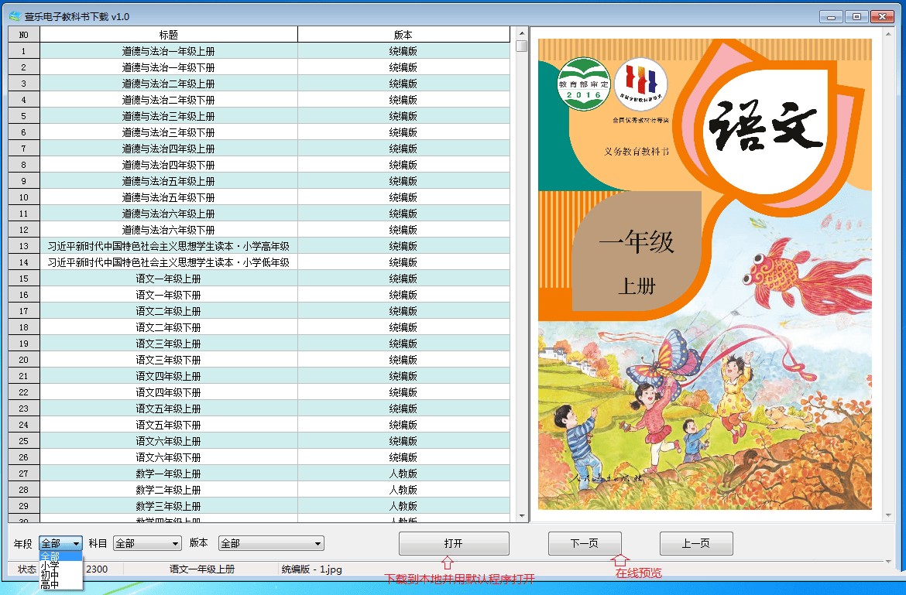The image size is (906, 595).
Task: Select row 数学二年级上册
Action: pos(259,490)
